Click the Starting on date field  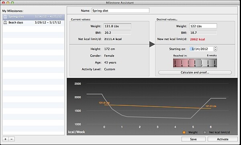coord(201,49)
